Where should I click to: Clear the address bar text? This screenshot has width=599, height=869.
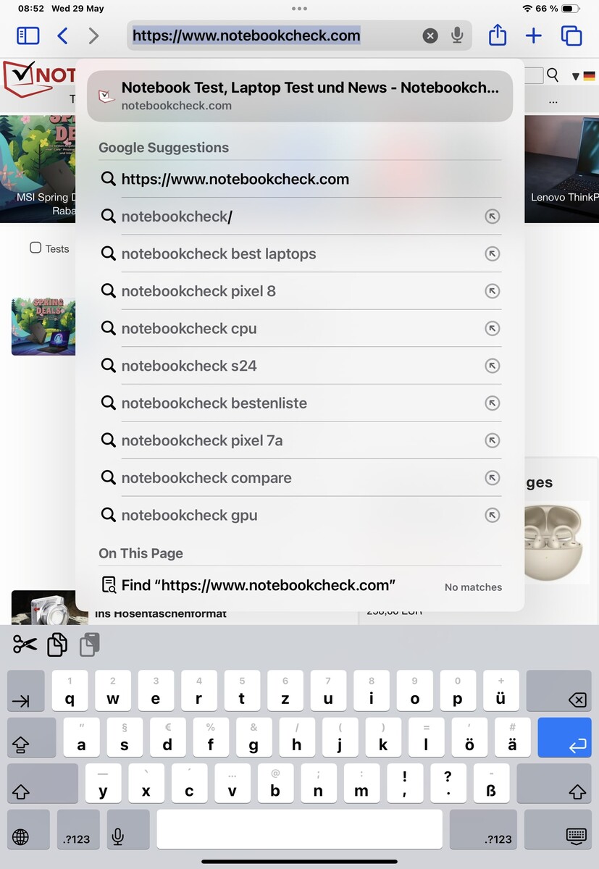tap(430, 35)
